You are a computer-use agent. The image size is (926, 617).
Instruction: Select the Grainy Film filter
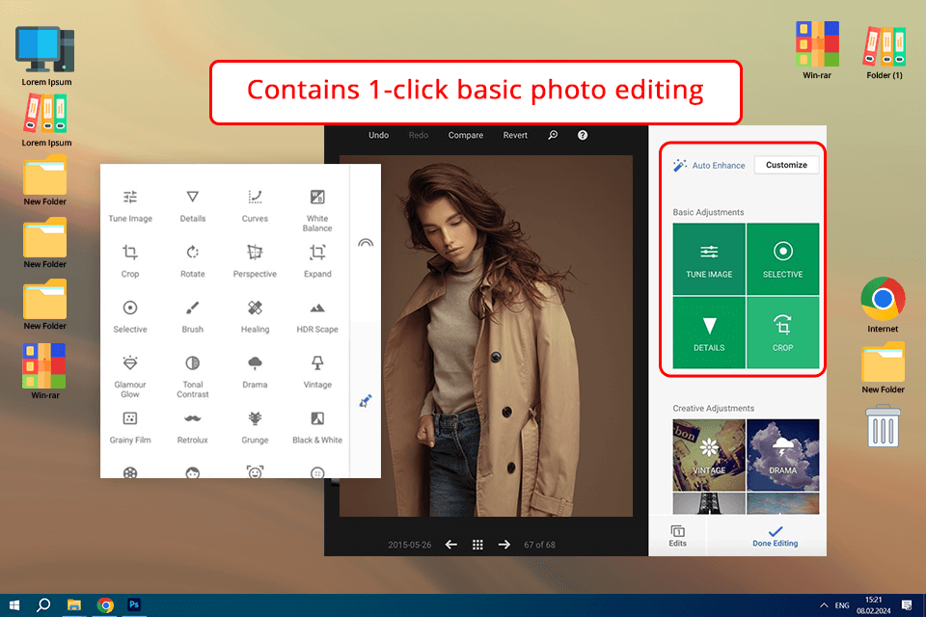(x=130, y=427)
